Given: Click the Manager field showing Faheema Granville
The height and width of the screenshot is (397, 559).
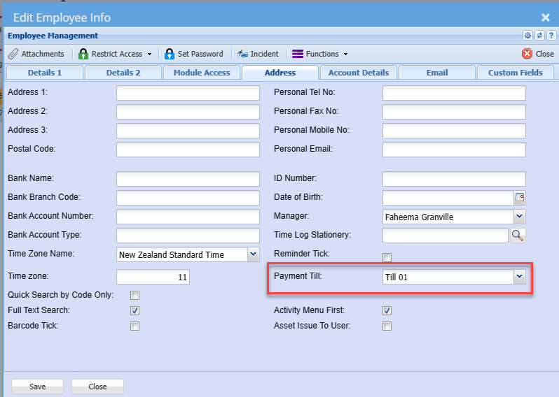Looking at the screenshot, I should (x=448, y=217).
